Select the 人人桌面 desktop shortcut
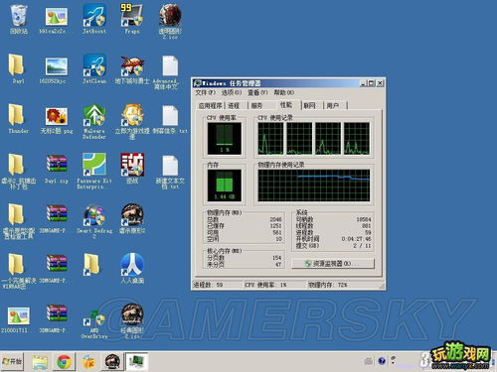 pyautogui.click(x=132, y=269)
